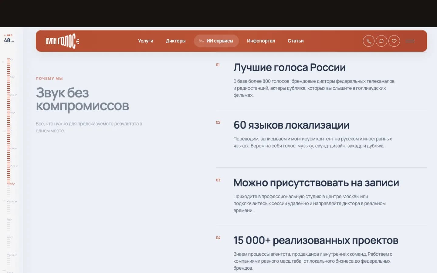Open the Услуги menu item
The height and width of the screenshot is (273, 437).
(x=146, y=41)
